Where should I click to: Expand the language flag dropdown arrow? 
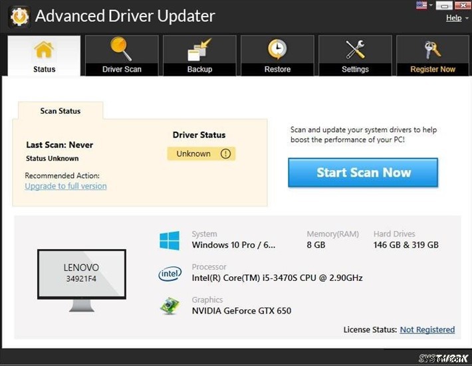click(x=431, y=5)
